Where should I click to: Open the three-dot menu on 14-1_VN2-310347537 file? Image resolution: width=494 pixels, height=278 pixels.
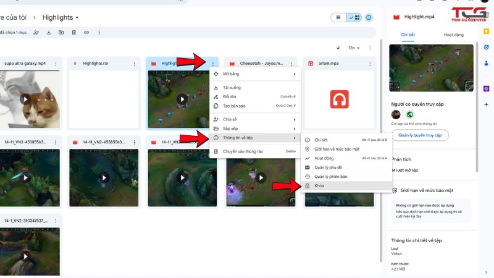click(56, 221)
